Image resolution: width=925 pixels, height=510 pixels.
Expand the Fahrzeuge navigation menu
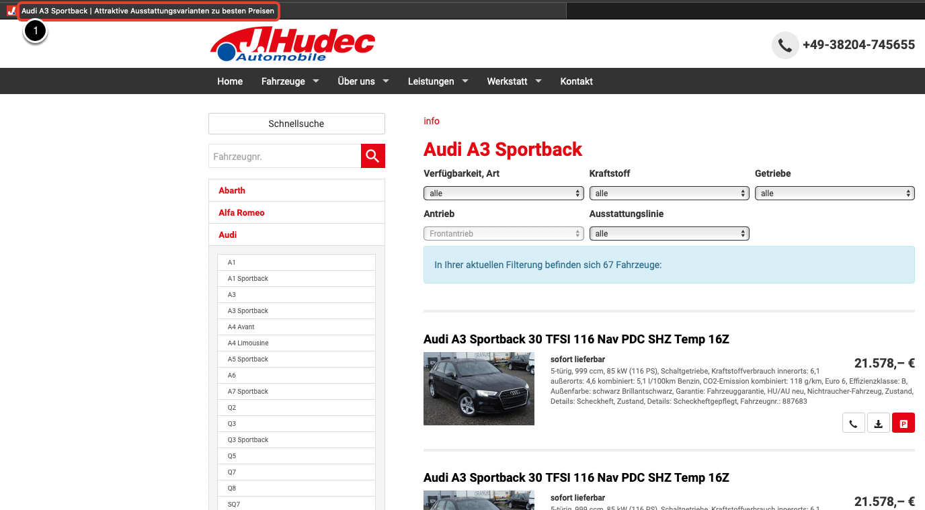tap(290, 81)
